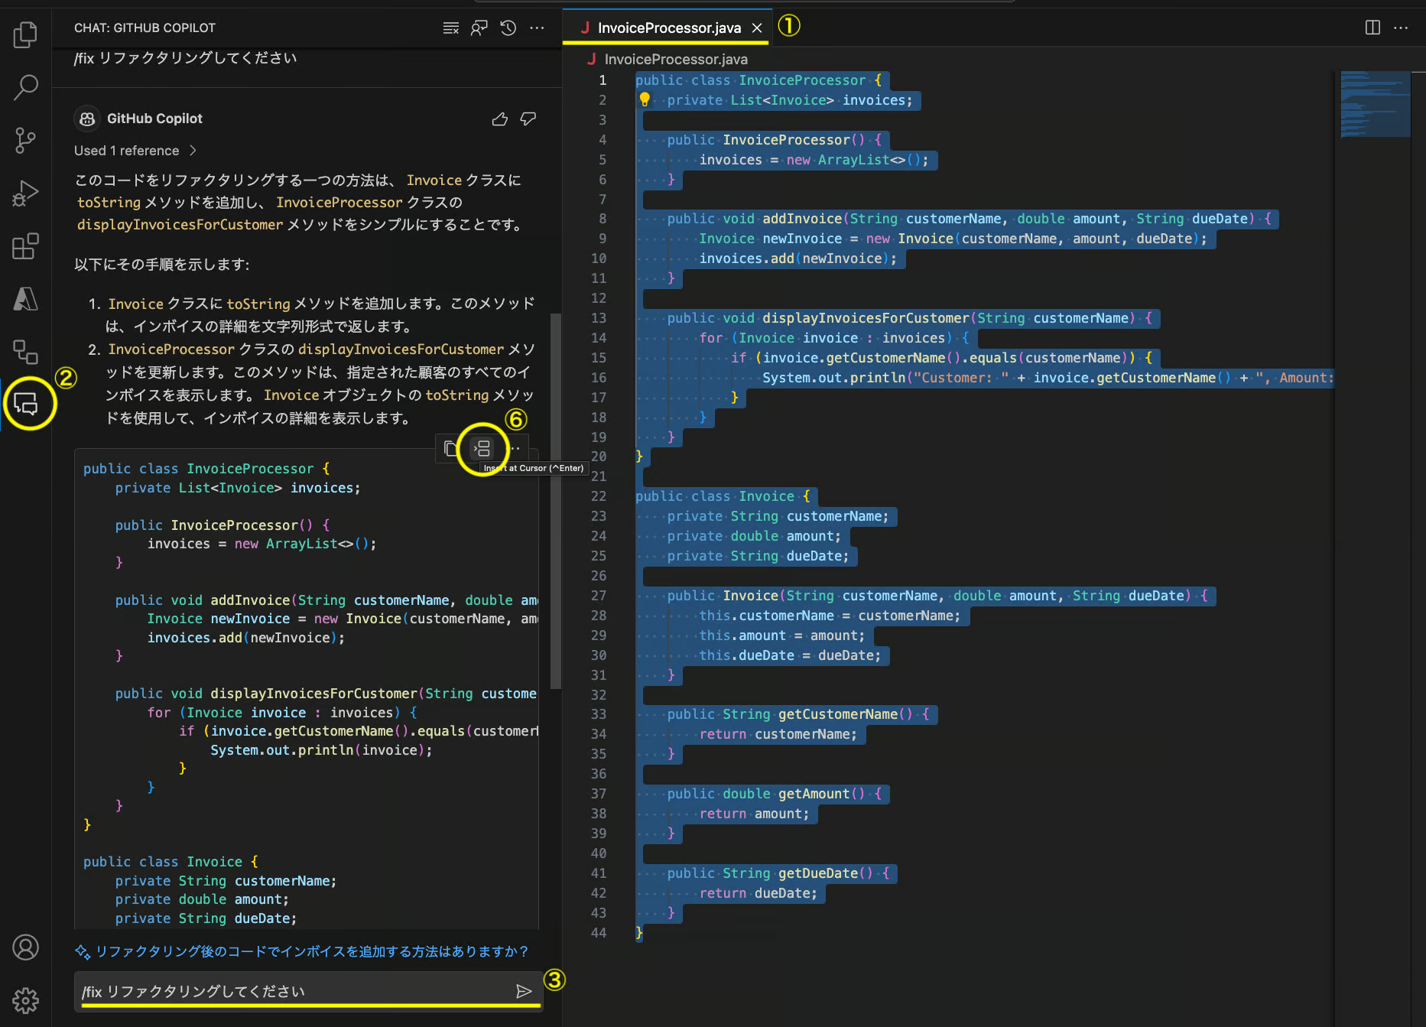Click System.out.println(invoice) in chat code

coord(321,750)
